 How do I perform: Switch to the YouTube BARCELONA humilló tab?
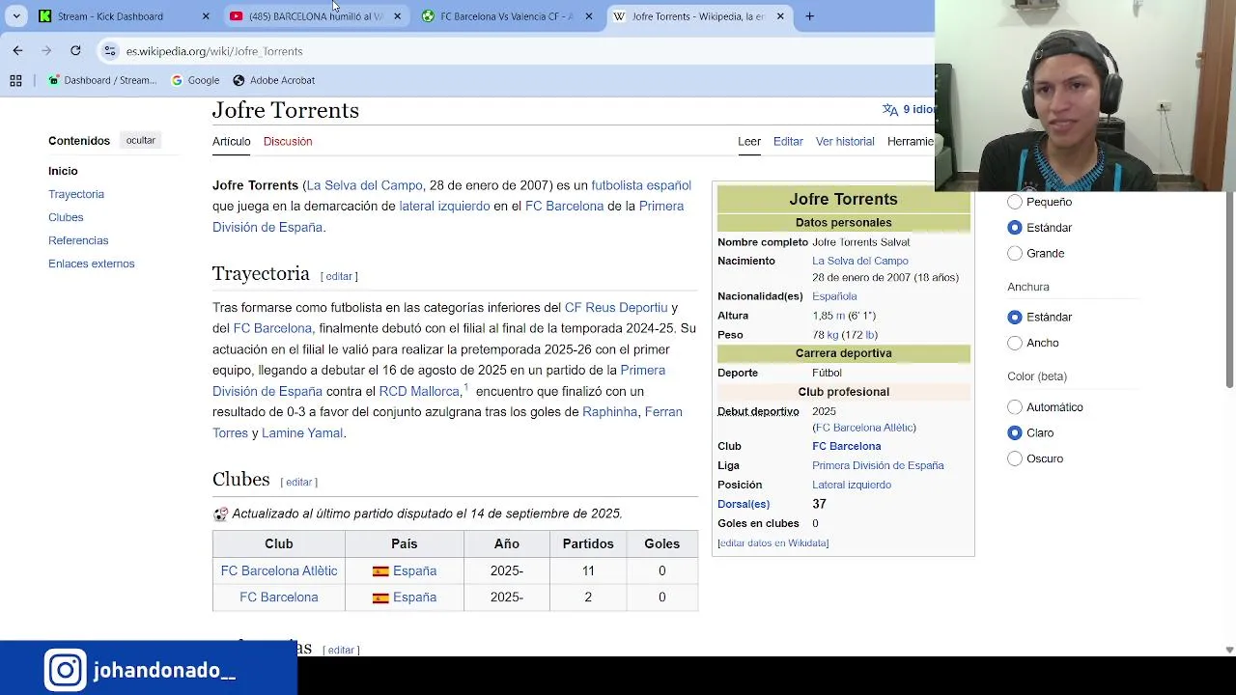point(315,16)
